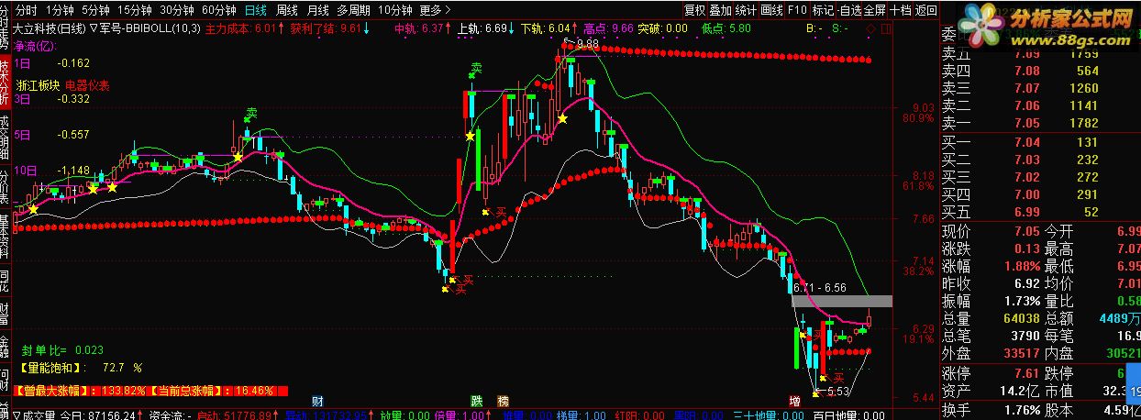Open the 成交明细 sidebar tab

click(5, 136)
